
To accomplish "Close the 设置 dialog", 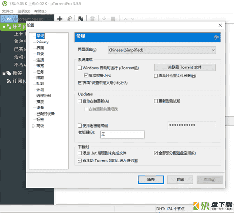I will tap(220, 25).
